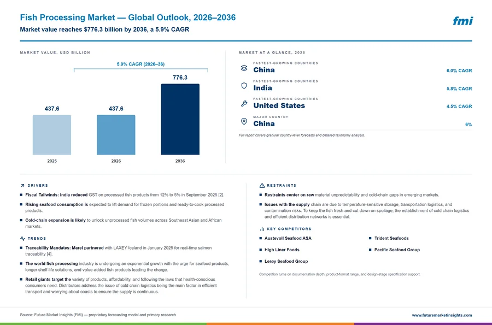Click the map pin icon beside Major Country China
The width and height of the screenshot is (492, 325).
point(244,122)
